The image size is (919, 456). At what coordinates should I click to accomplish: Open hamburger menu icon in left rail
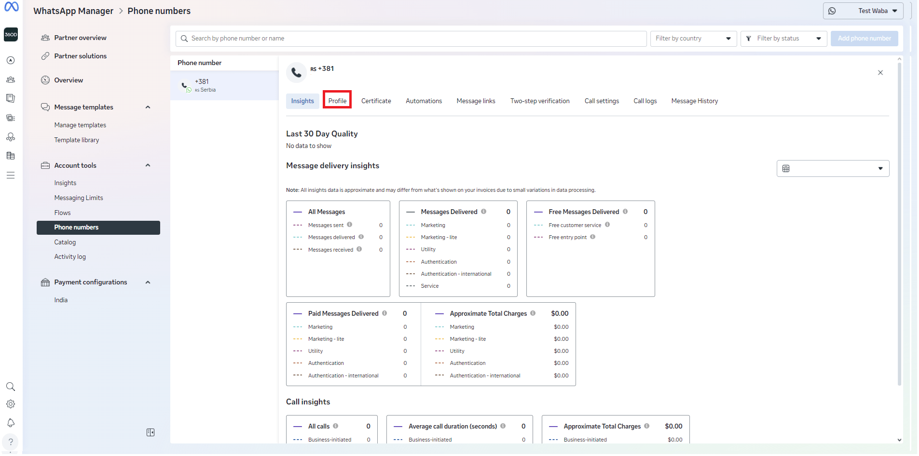tap(11, 175)
